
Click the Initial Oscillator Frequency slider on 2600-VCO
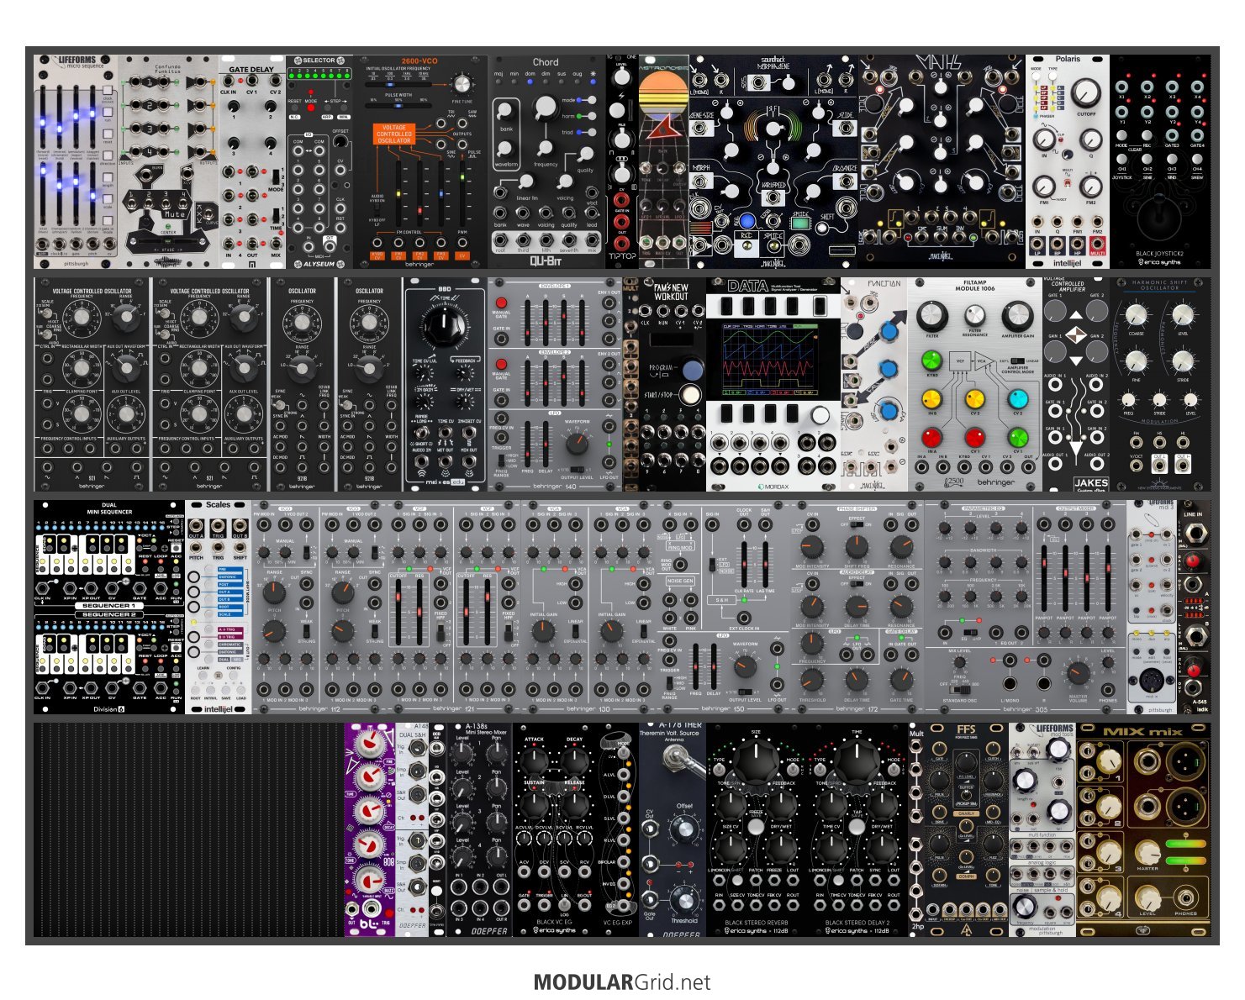point(398,85)
